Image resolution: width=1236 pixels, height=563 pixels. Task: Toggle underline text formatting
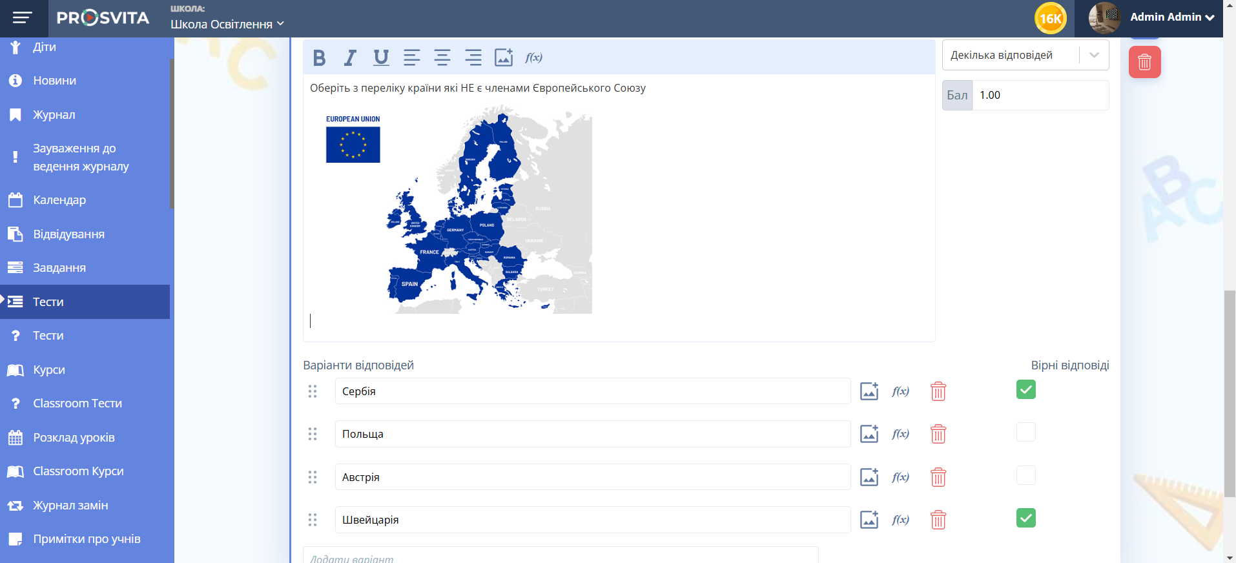pos(381,57)
